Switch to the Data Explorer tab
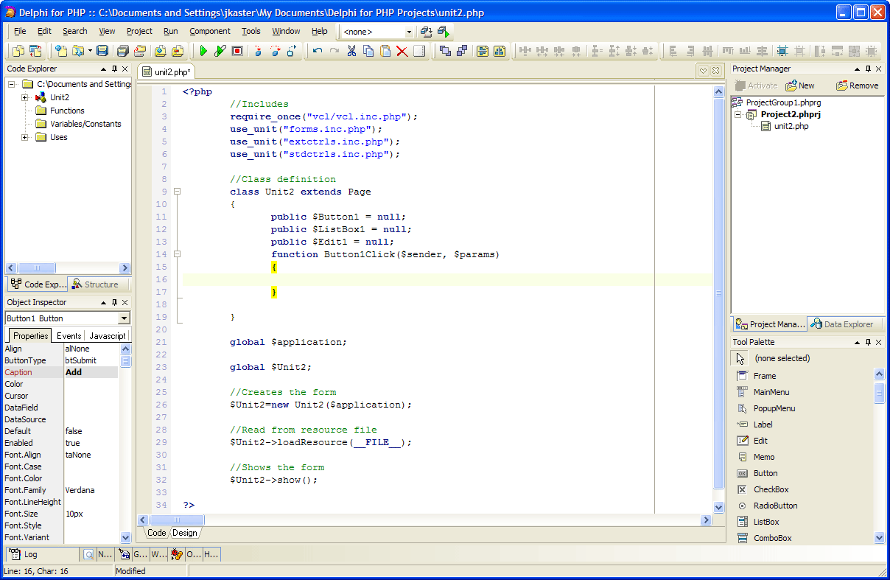 (x=842, y=324)
